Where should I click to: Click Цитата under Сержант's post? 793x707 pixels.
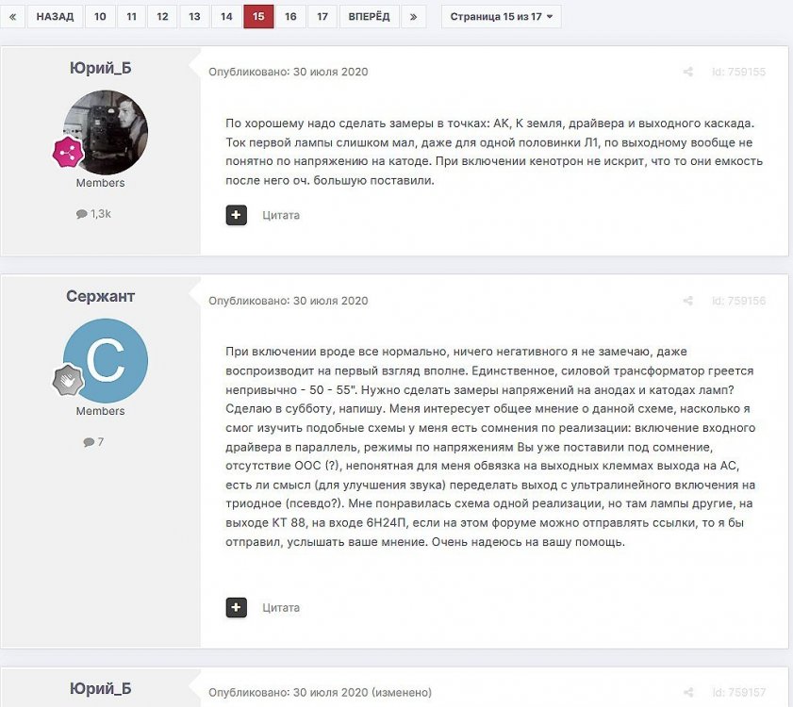[281, 608]
